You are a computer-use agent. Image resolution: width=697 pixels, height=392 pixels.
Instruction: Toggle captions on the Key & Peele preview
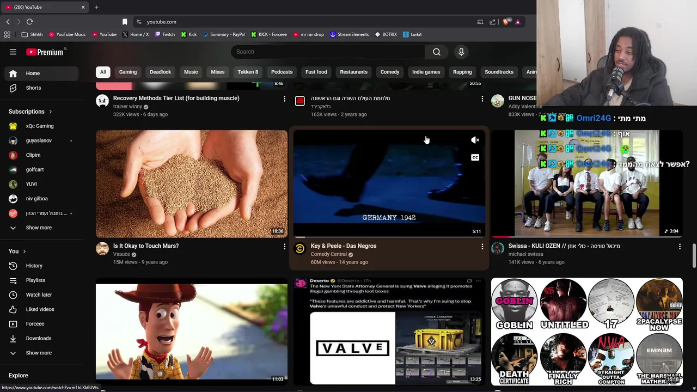click(x=475, y=157)
